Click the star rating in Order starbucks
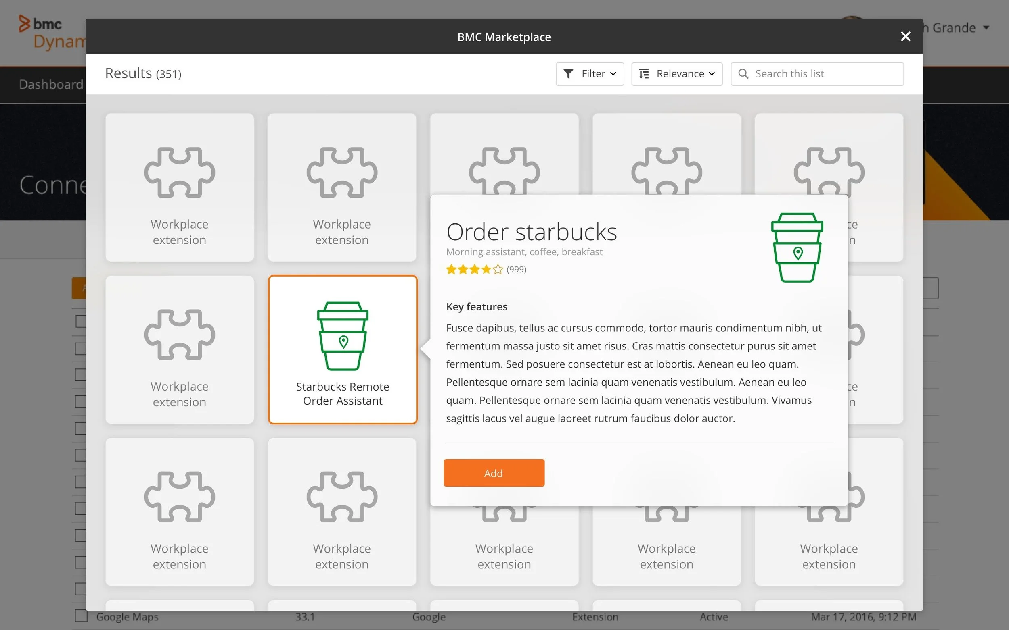The height and width of the screenshot is (630, 1009). point(474,270)
